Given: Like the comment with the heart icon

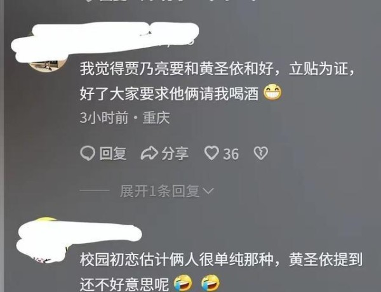Looking at the screenshot, I should (211, 153).
